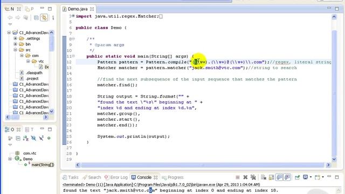
Task: Select com.vtc package in Outline
Action: click(26, 153)
